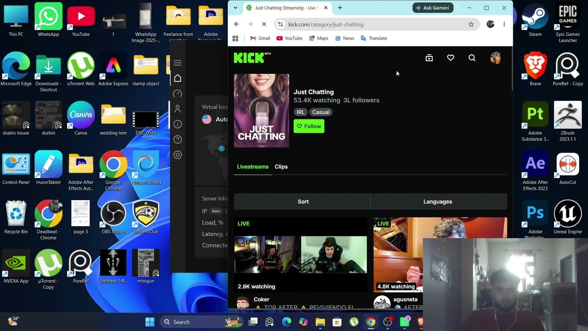588x331 pixels.
Task: Open the VPN window help icon
Action: (x=178, y=139)
